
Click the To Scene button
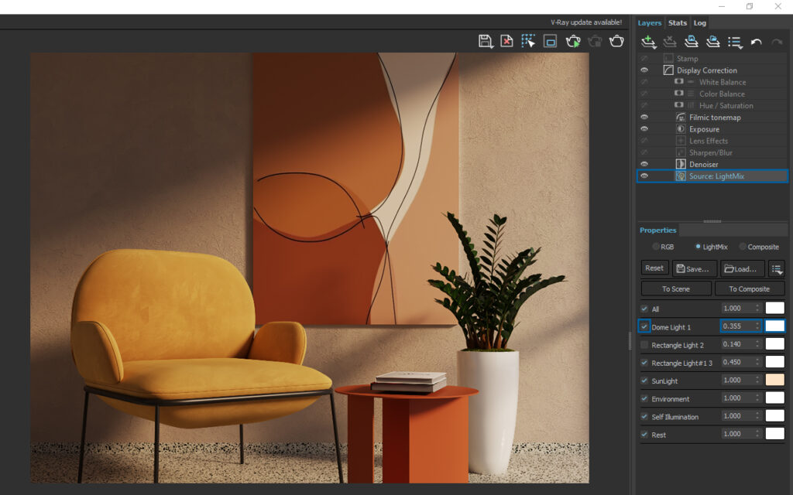coord(675,288)
